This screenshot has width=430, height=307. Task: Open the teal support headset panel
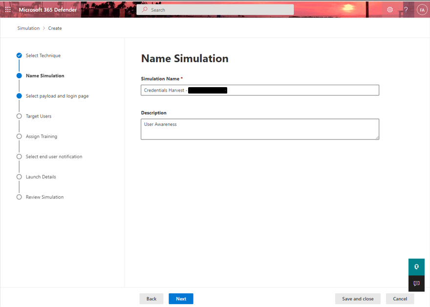click(x=416, y=267)
